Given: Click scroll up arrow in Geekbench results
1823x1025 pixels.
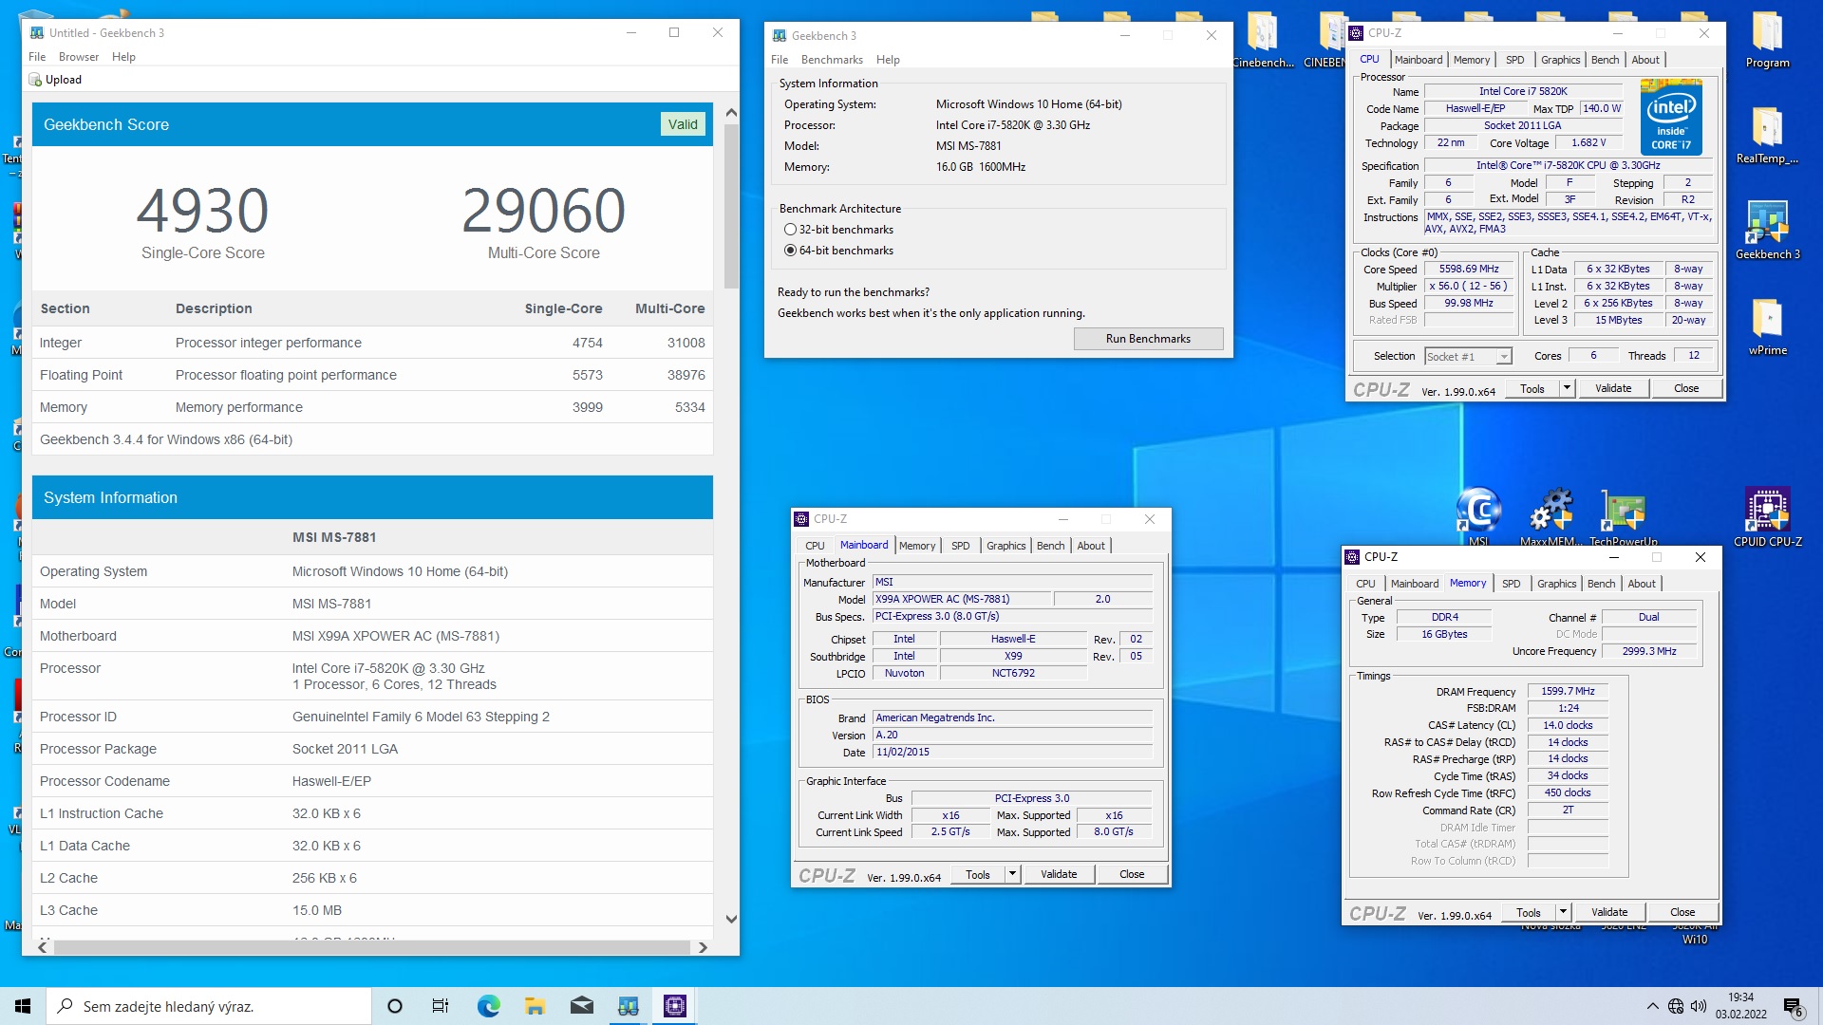Looking at the screenshot, I should pos(731,112).
